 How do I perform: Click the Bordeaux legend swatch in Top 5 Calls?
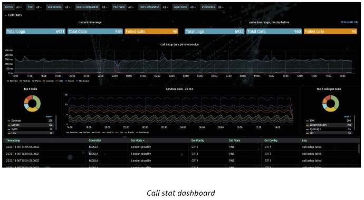click(x=9, y=121)
